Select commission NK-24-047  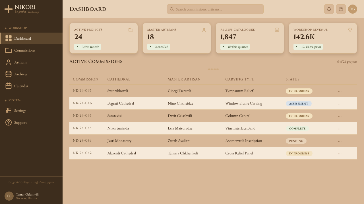click(x=82, y=91)
